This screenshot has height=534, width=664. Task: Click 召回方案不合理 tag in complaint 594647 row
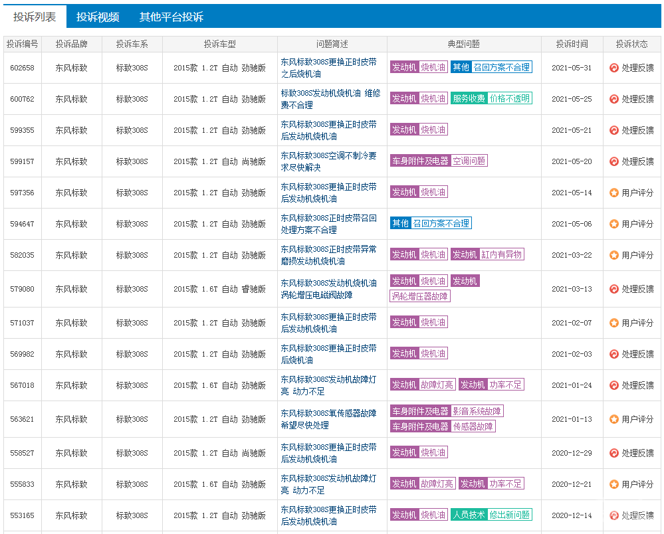tap(441, 223)
